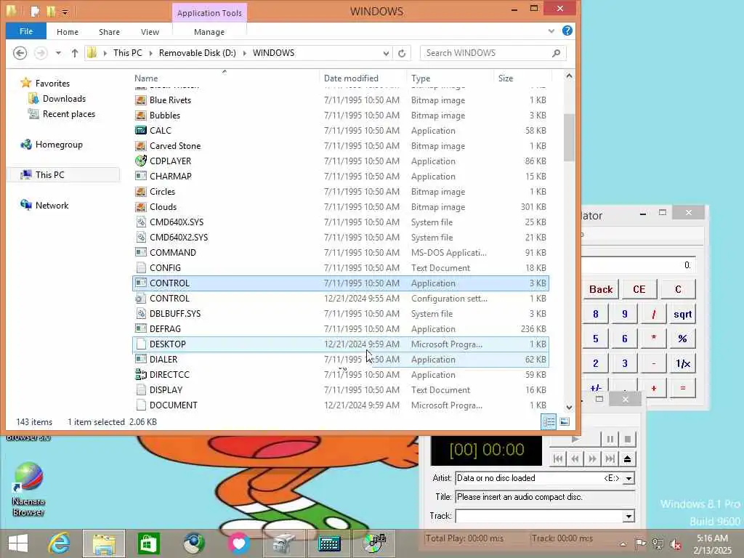Sort by the Date modified column header
744x558 pixels.
pyautogui.click(x=351, y=78)
